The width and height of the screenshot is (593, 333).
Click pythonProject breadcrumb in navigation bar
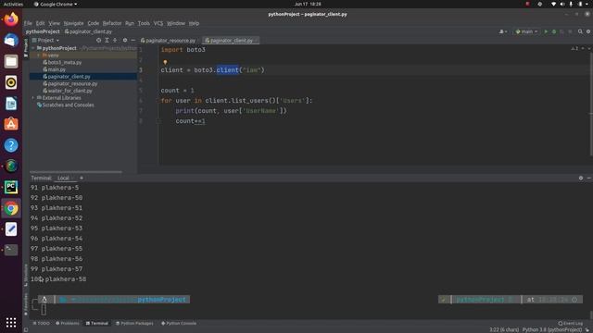[x=43, y=31]
